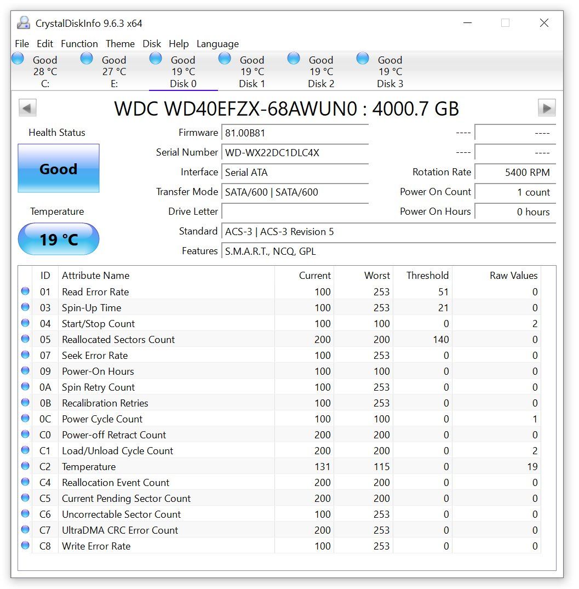The image size is (579, 589).
Task: Click the status orb above Disk 0
Action: (x=156, y=59)
